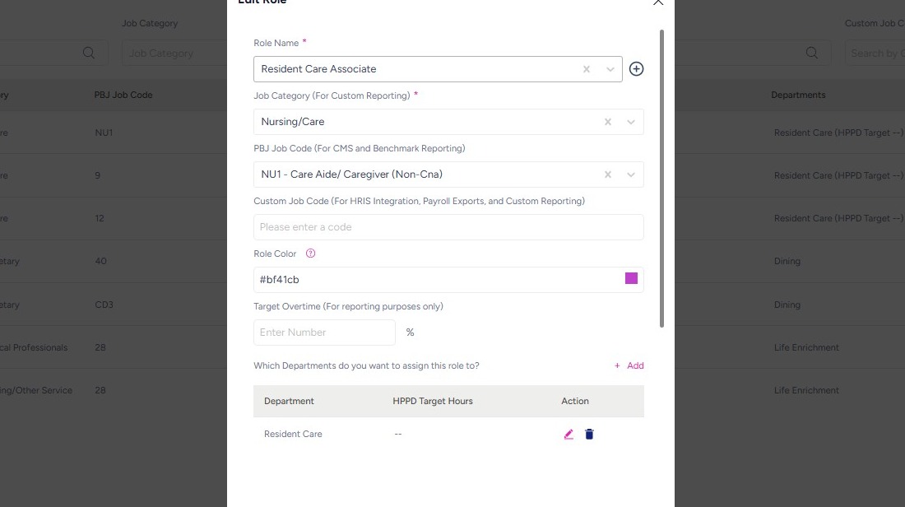Viewport: 905px width, 507px height.
Task: Open the purple role color swatch
Action: coord(631,279)
